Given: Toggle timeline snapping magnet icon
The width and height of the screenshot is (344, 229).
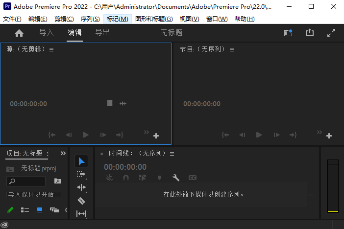Looking at the screenshot, I should tap(126, 178).
